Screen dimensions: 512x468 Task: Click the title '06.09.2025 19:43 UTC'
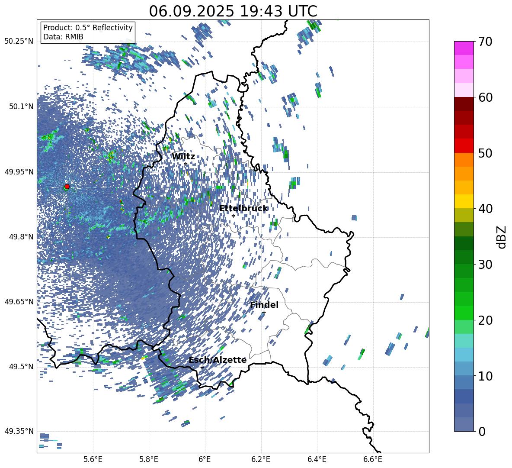pos(233,11)
